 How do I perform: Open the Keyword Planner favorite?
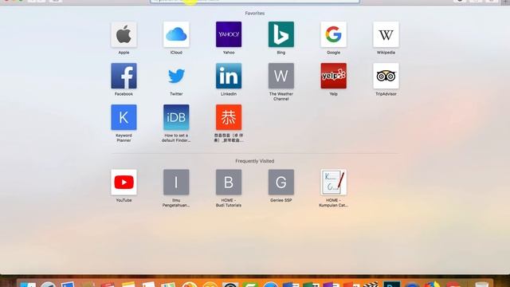tap(124, 117)
